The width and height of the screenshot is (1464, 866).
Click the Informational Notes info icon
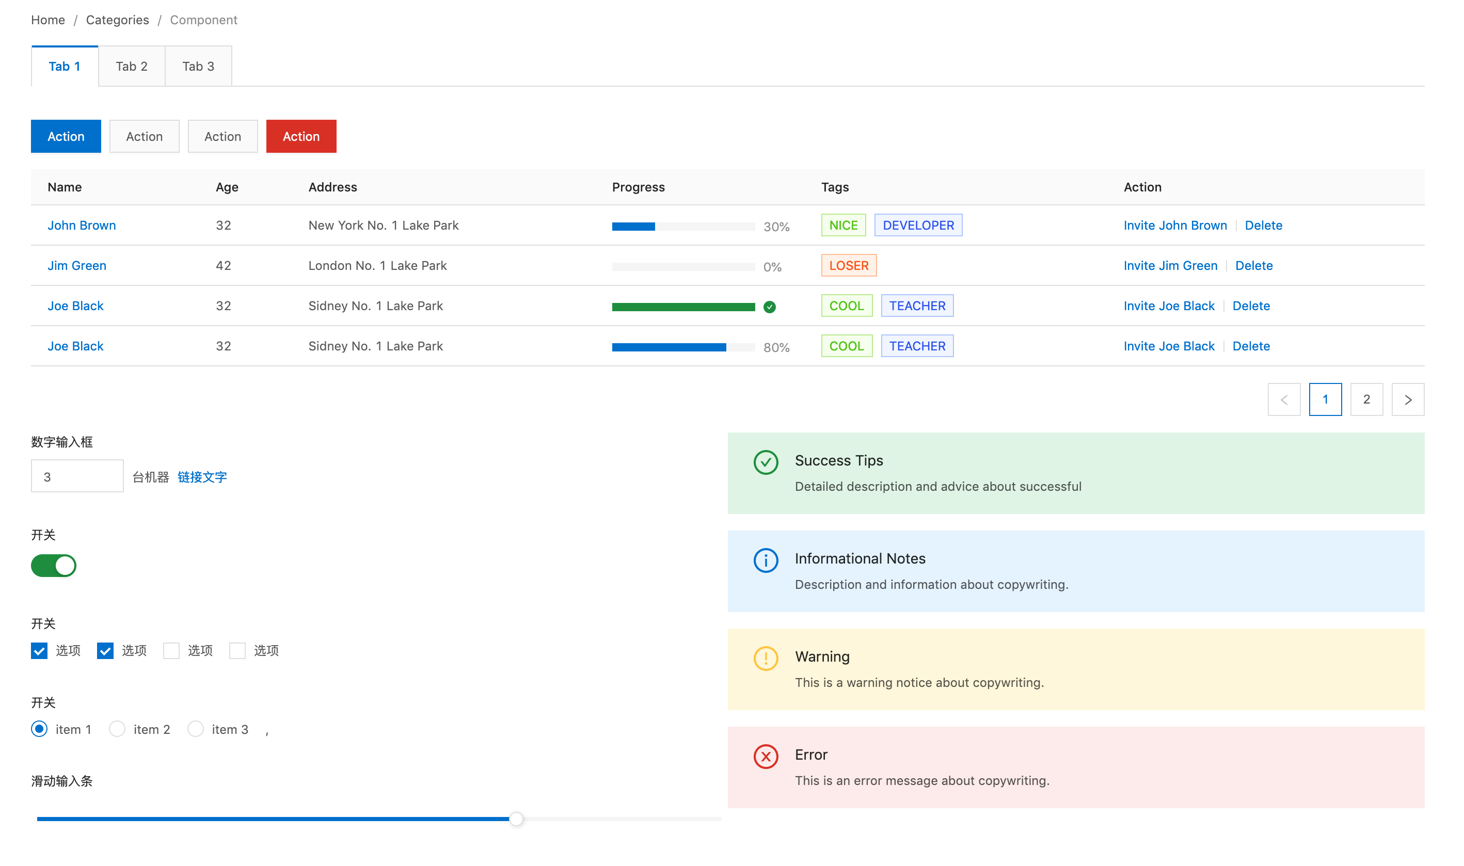click(x=765, y=560)
